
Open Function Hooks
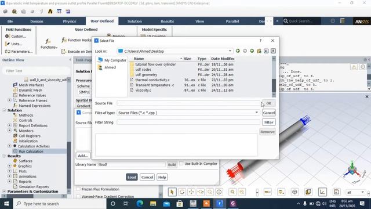tap(77, 40)
